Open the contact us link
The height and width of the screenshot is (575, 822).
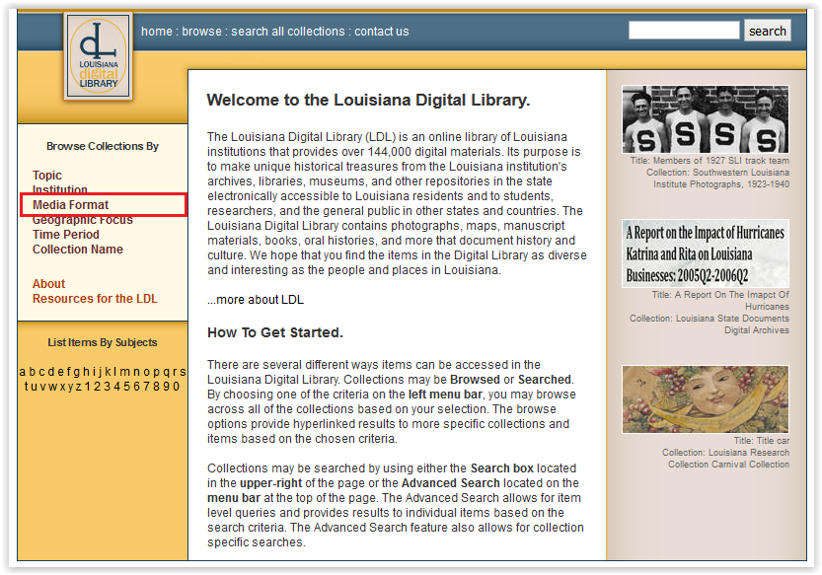point(382,32)
